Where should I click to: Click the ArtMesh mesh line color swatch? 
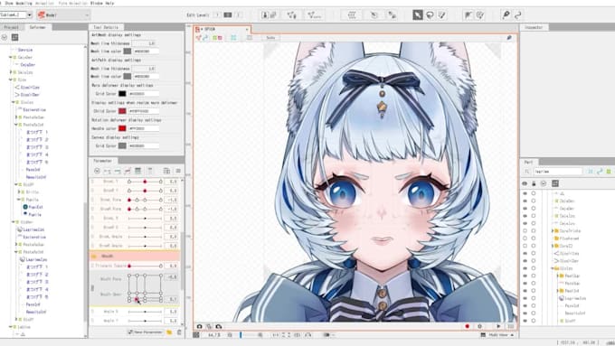[128, 51]
